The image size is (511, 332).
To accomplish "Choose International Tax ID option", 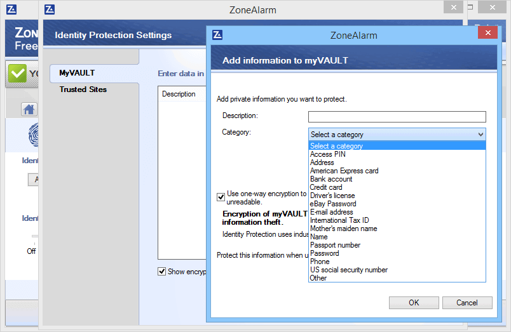I will tap(397, 220).
